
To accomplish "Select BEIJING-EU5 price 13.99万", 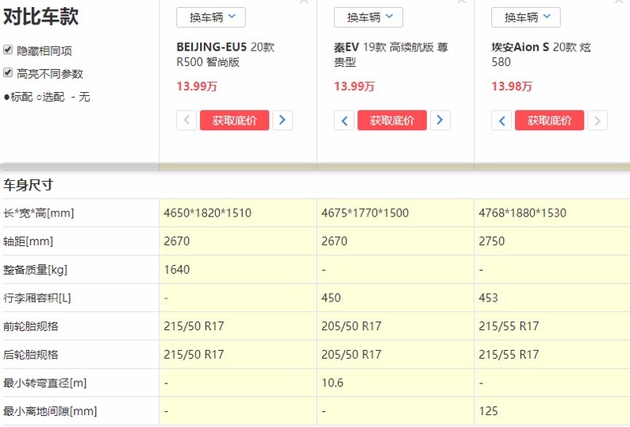I will click(197, 86).
